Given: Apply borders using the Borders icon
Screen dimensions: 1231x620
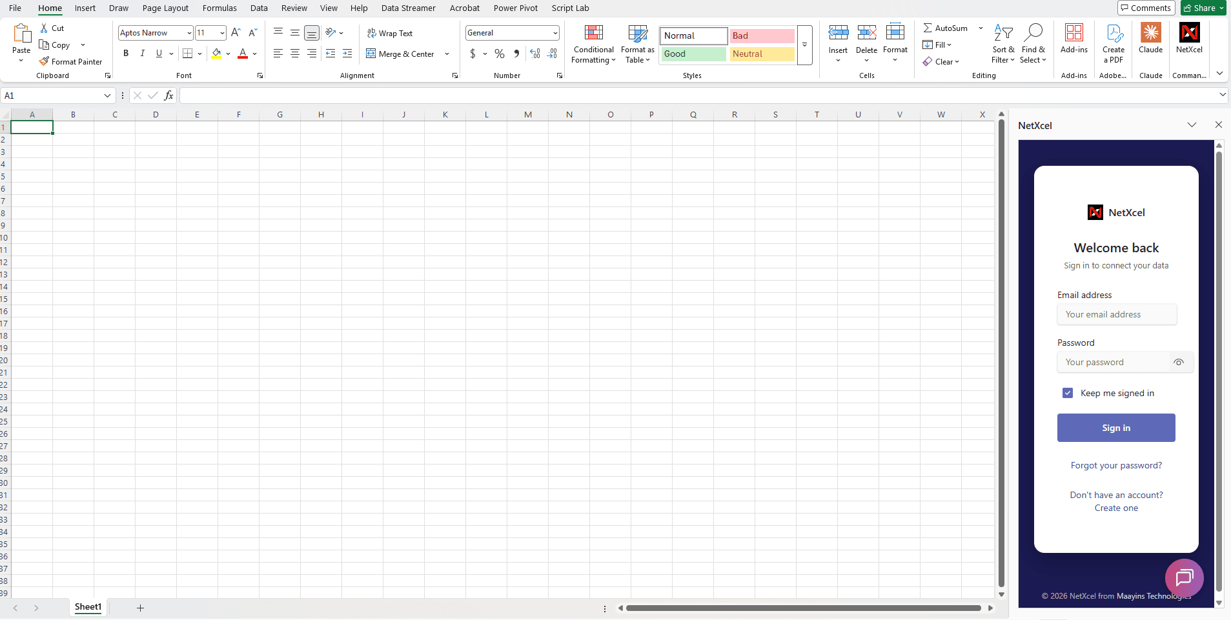Looking at the screenshot, I should [187, 54].
